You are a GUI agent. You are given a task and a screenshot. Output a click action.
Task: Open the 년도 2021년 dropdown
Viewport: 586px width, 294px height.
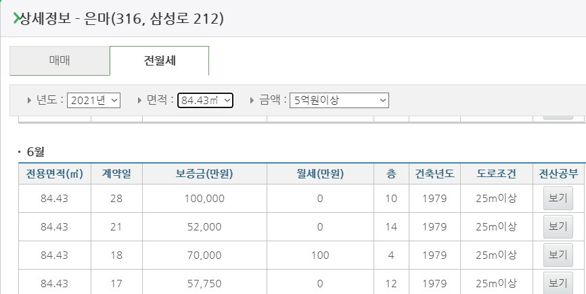click(93, 100)
